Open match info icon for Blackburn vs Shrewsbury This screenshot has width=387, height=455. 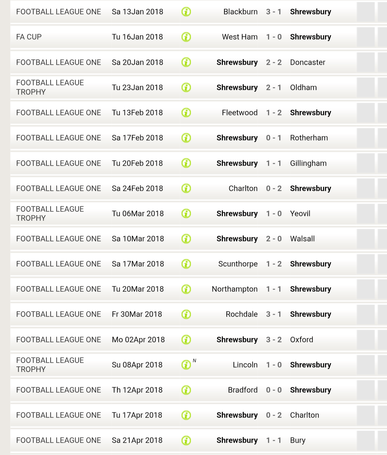point(186,12)
